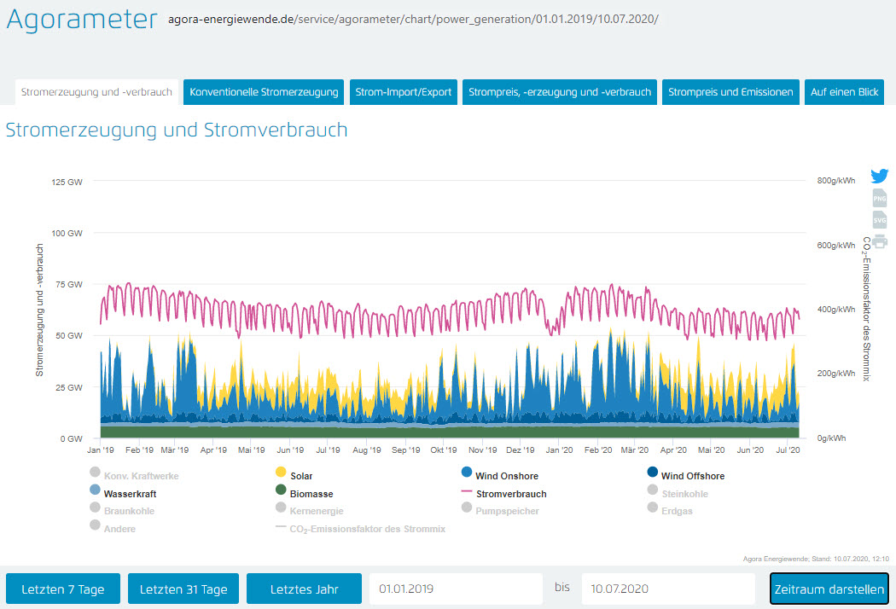Hide the Wind Offshore series
Viewport: 896px width, 609px height.
point(692,476)
